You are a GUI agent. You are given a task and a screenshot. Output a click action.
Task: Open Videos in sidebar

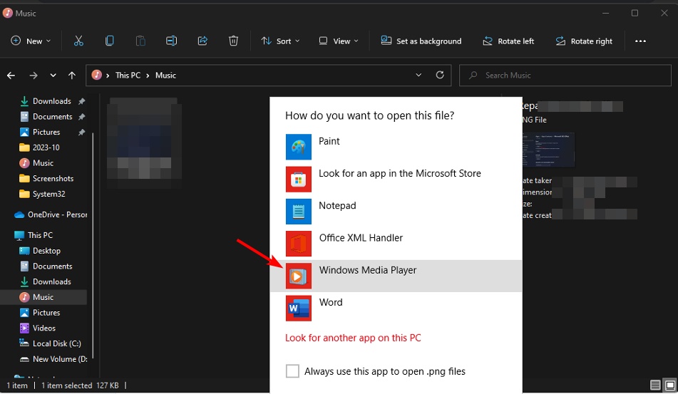(x=38, y=328)
